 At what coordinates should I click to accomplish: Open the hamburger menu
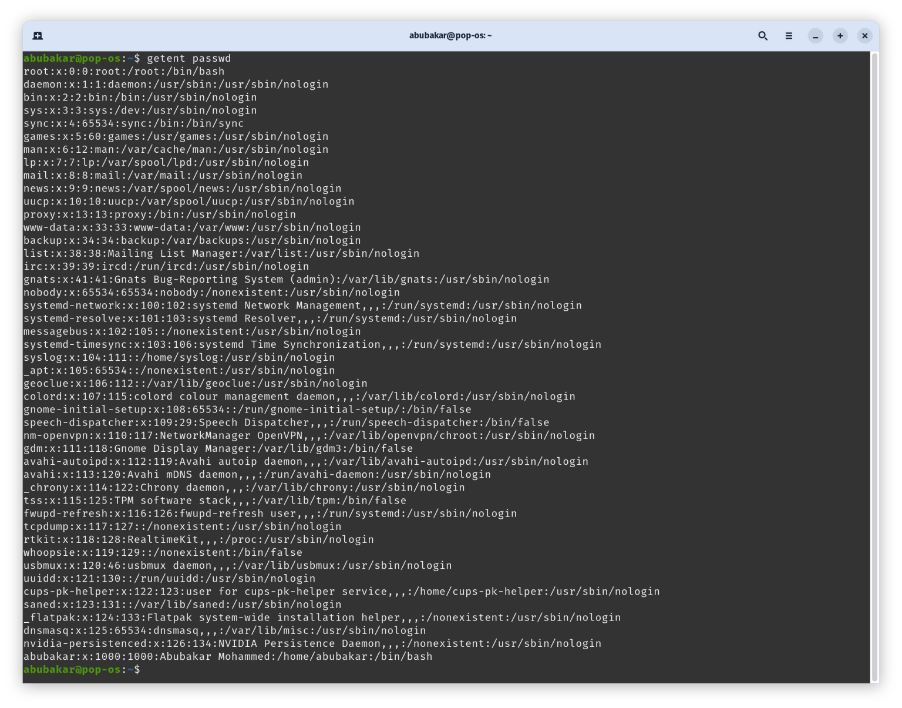pyautogui.click(x=789, y=36)
